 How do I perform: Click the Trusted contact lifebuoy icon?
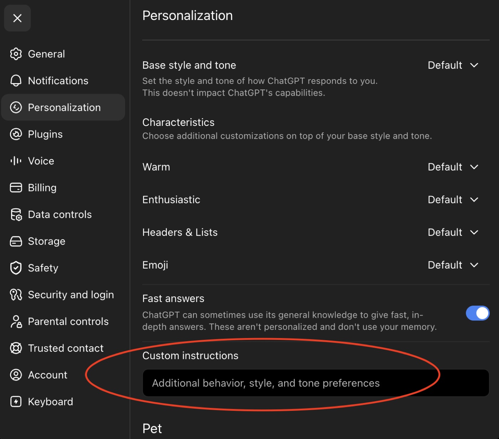[16, 348]
